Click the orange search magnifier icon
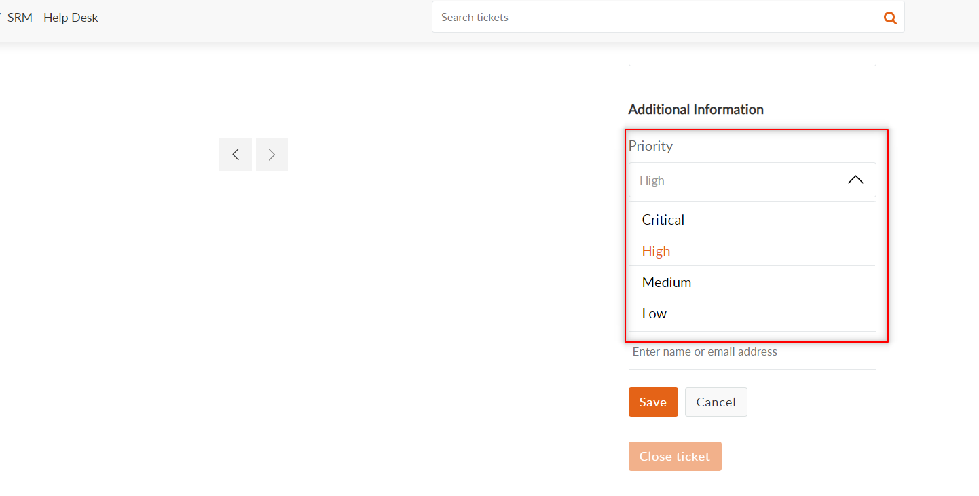The height and width of the screenshot is (496, 979). 890,18
